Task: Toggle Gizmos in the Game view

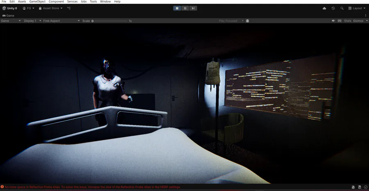Action: point(358,21)
